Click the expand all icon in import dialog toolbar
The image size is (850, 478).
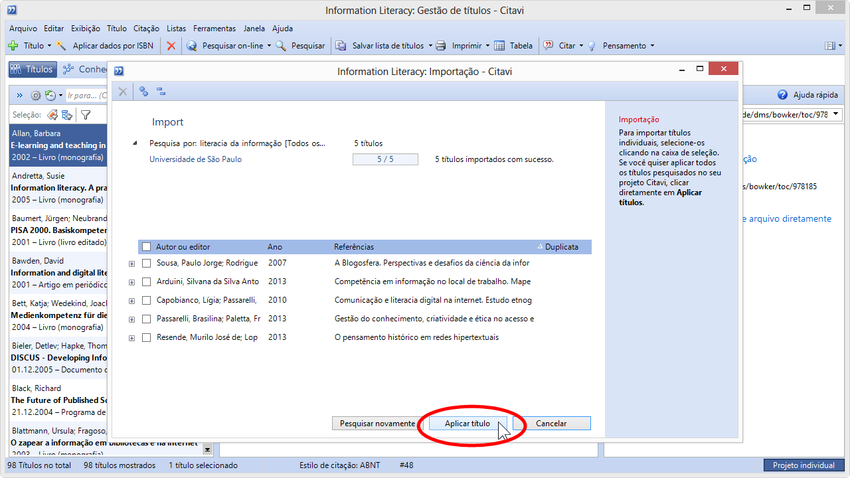(x=143, y=92)
